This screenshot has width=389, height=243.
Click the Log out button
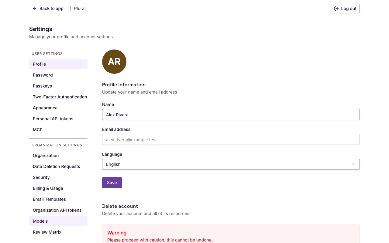[x=345, y=9]
